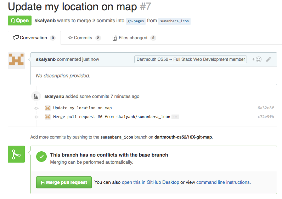Click the push commits icon in timeline
The width and height of the screenshot is (282, 199).
36,96
